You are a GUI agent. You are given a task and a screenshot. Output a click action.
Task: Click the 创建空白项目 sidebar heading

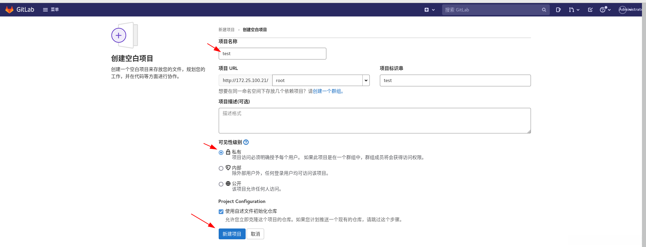[x=132, y=58]
